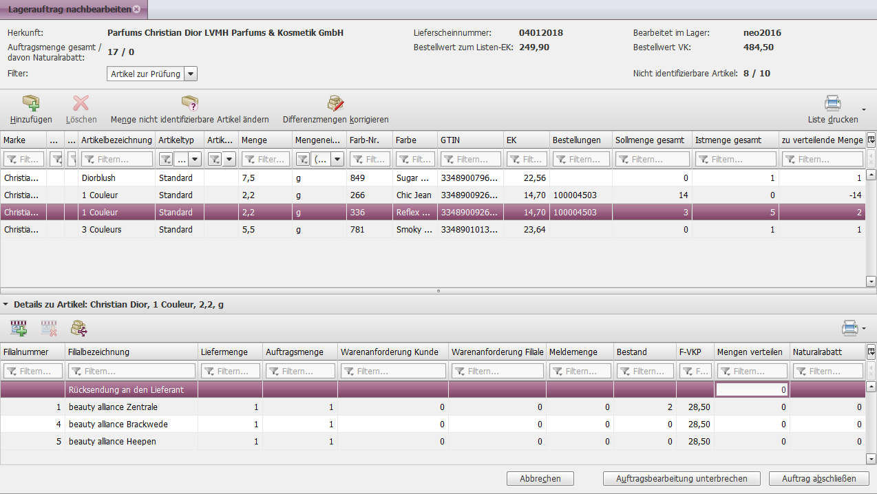Click the Sollmenge gesamt filter input
This screenshot has height=494, width=877.
coord(652,159)
